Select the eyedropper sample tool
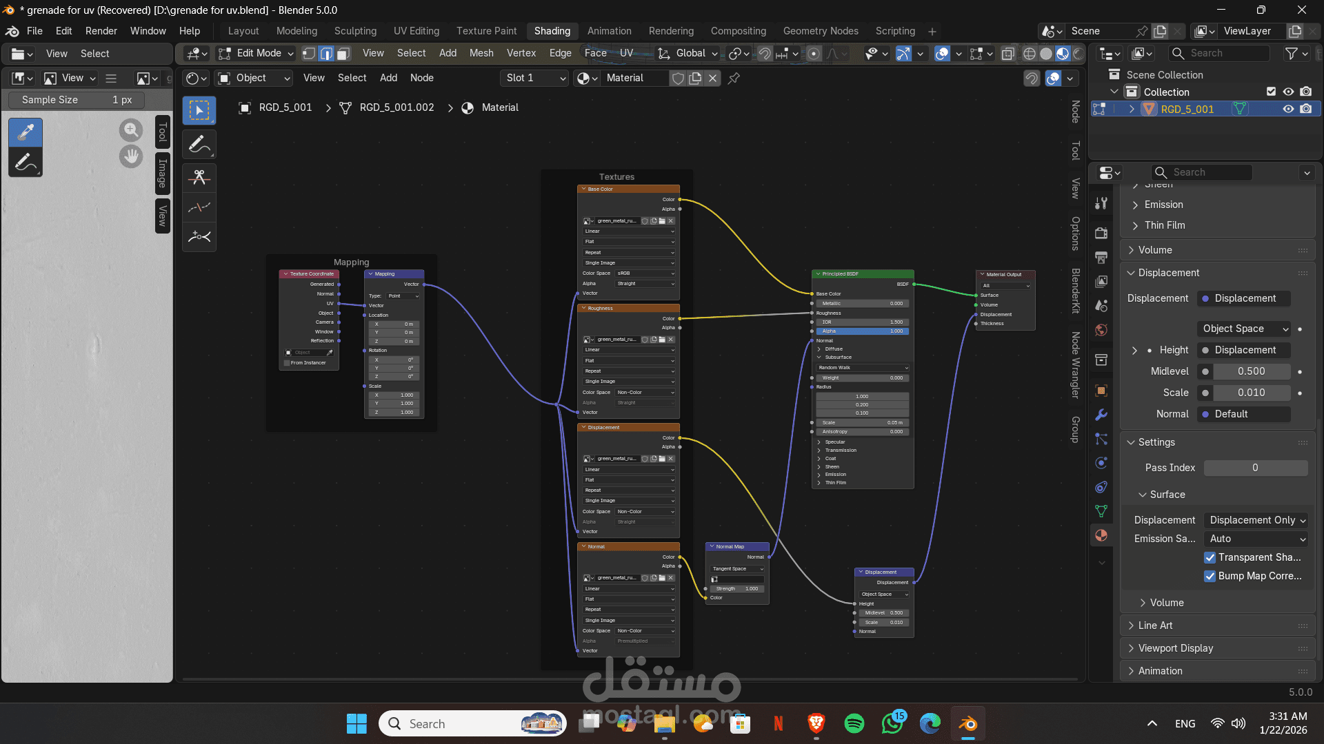The image size is (1324, 744). pyautogui.click(x=26, y=132)
